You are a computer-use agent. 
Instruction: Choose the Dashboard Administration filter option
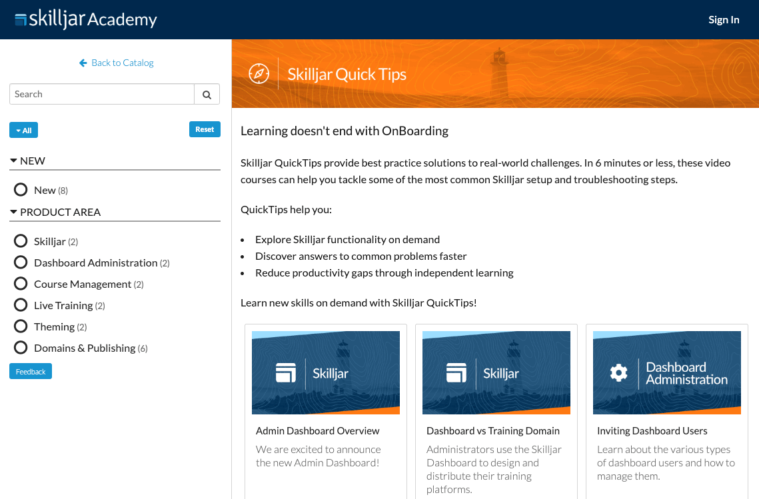point(21,262)
